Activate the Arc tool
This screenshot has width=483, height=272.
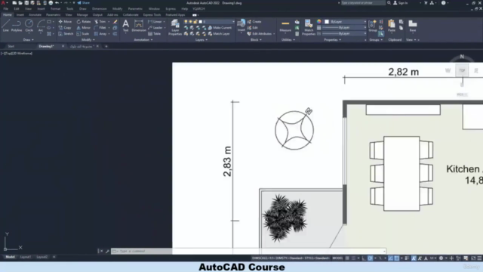[x=41, y=26]
